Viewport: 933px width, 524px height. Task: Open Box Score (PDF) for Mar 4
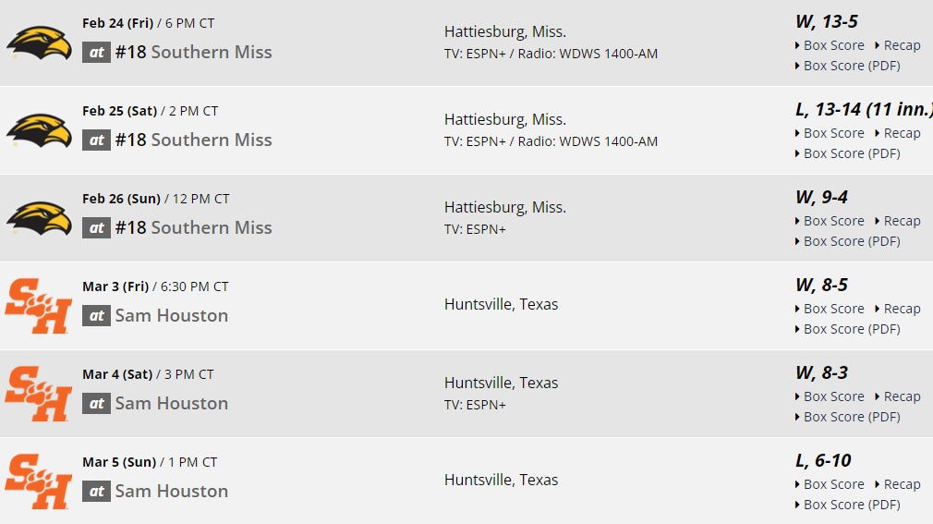tap(851, 417)
